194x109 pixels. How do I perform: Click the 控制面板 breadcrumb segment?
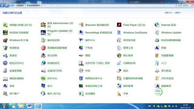click(20, 5)
